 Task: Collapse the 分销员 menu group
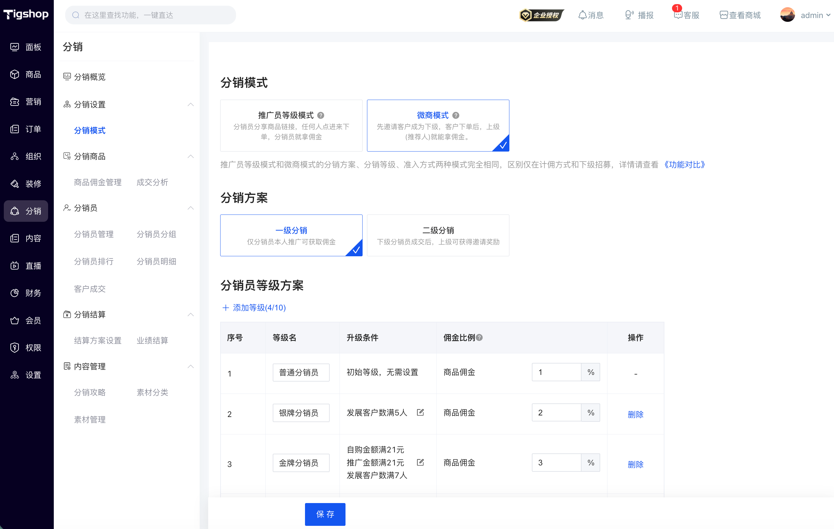click(190, 208)
